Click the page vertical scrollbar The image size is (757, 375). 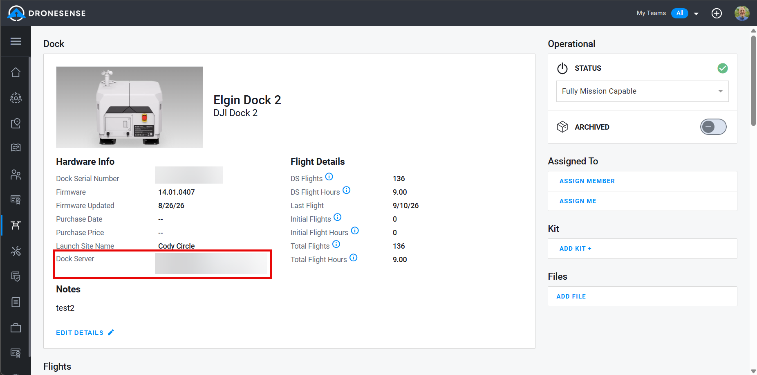(x=753, y=81)
